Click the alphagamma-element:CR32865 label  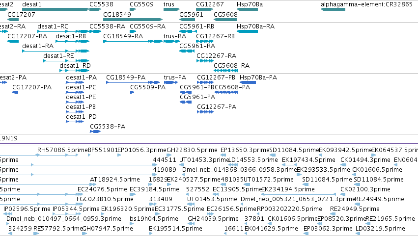tap(366, 4)
